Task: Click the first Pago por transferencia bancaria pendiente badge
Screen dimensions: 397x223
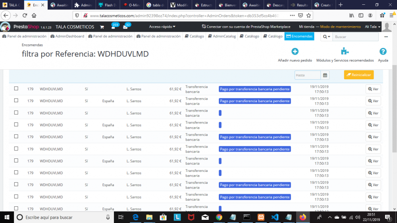Action: tap(255, 89)
